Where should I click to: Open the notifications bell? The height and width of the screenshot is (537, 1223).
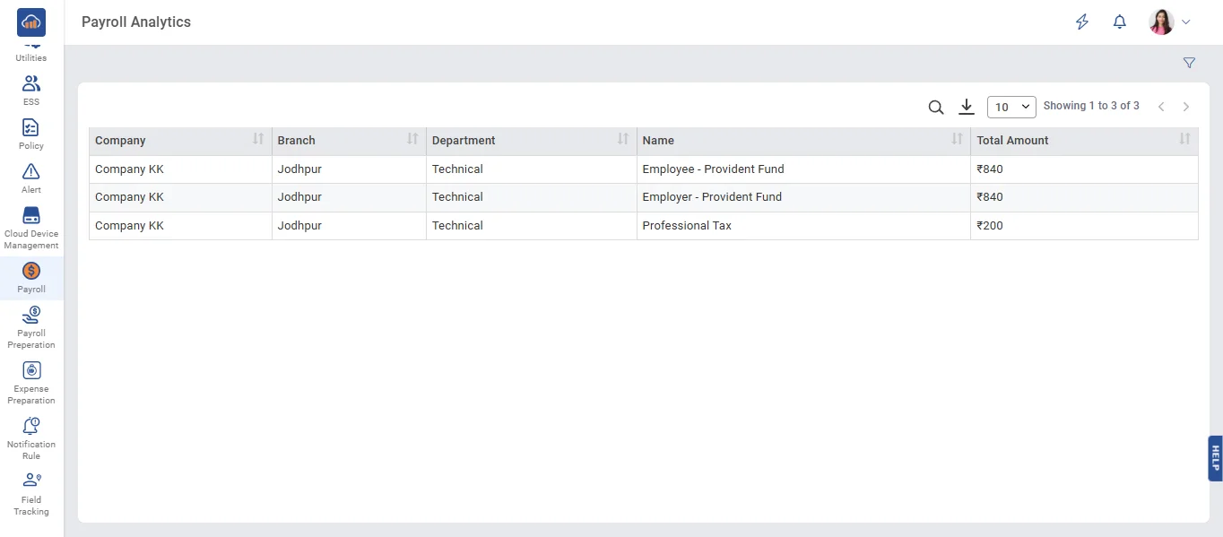(1119, 22)
